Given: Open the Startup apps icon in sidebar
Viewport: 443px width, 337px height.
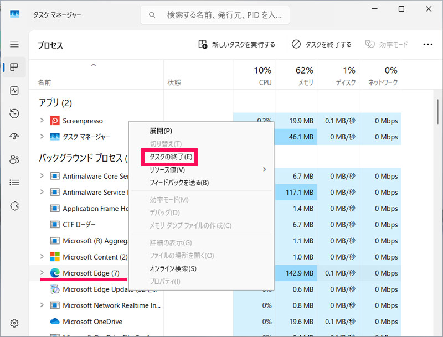Looking at the screenshot, I should tap(14, 137).
